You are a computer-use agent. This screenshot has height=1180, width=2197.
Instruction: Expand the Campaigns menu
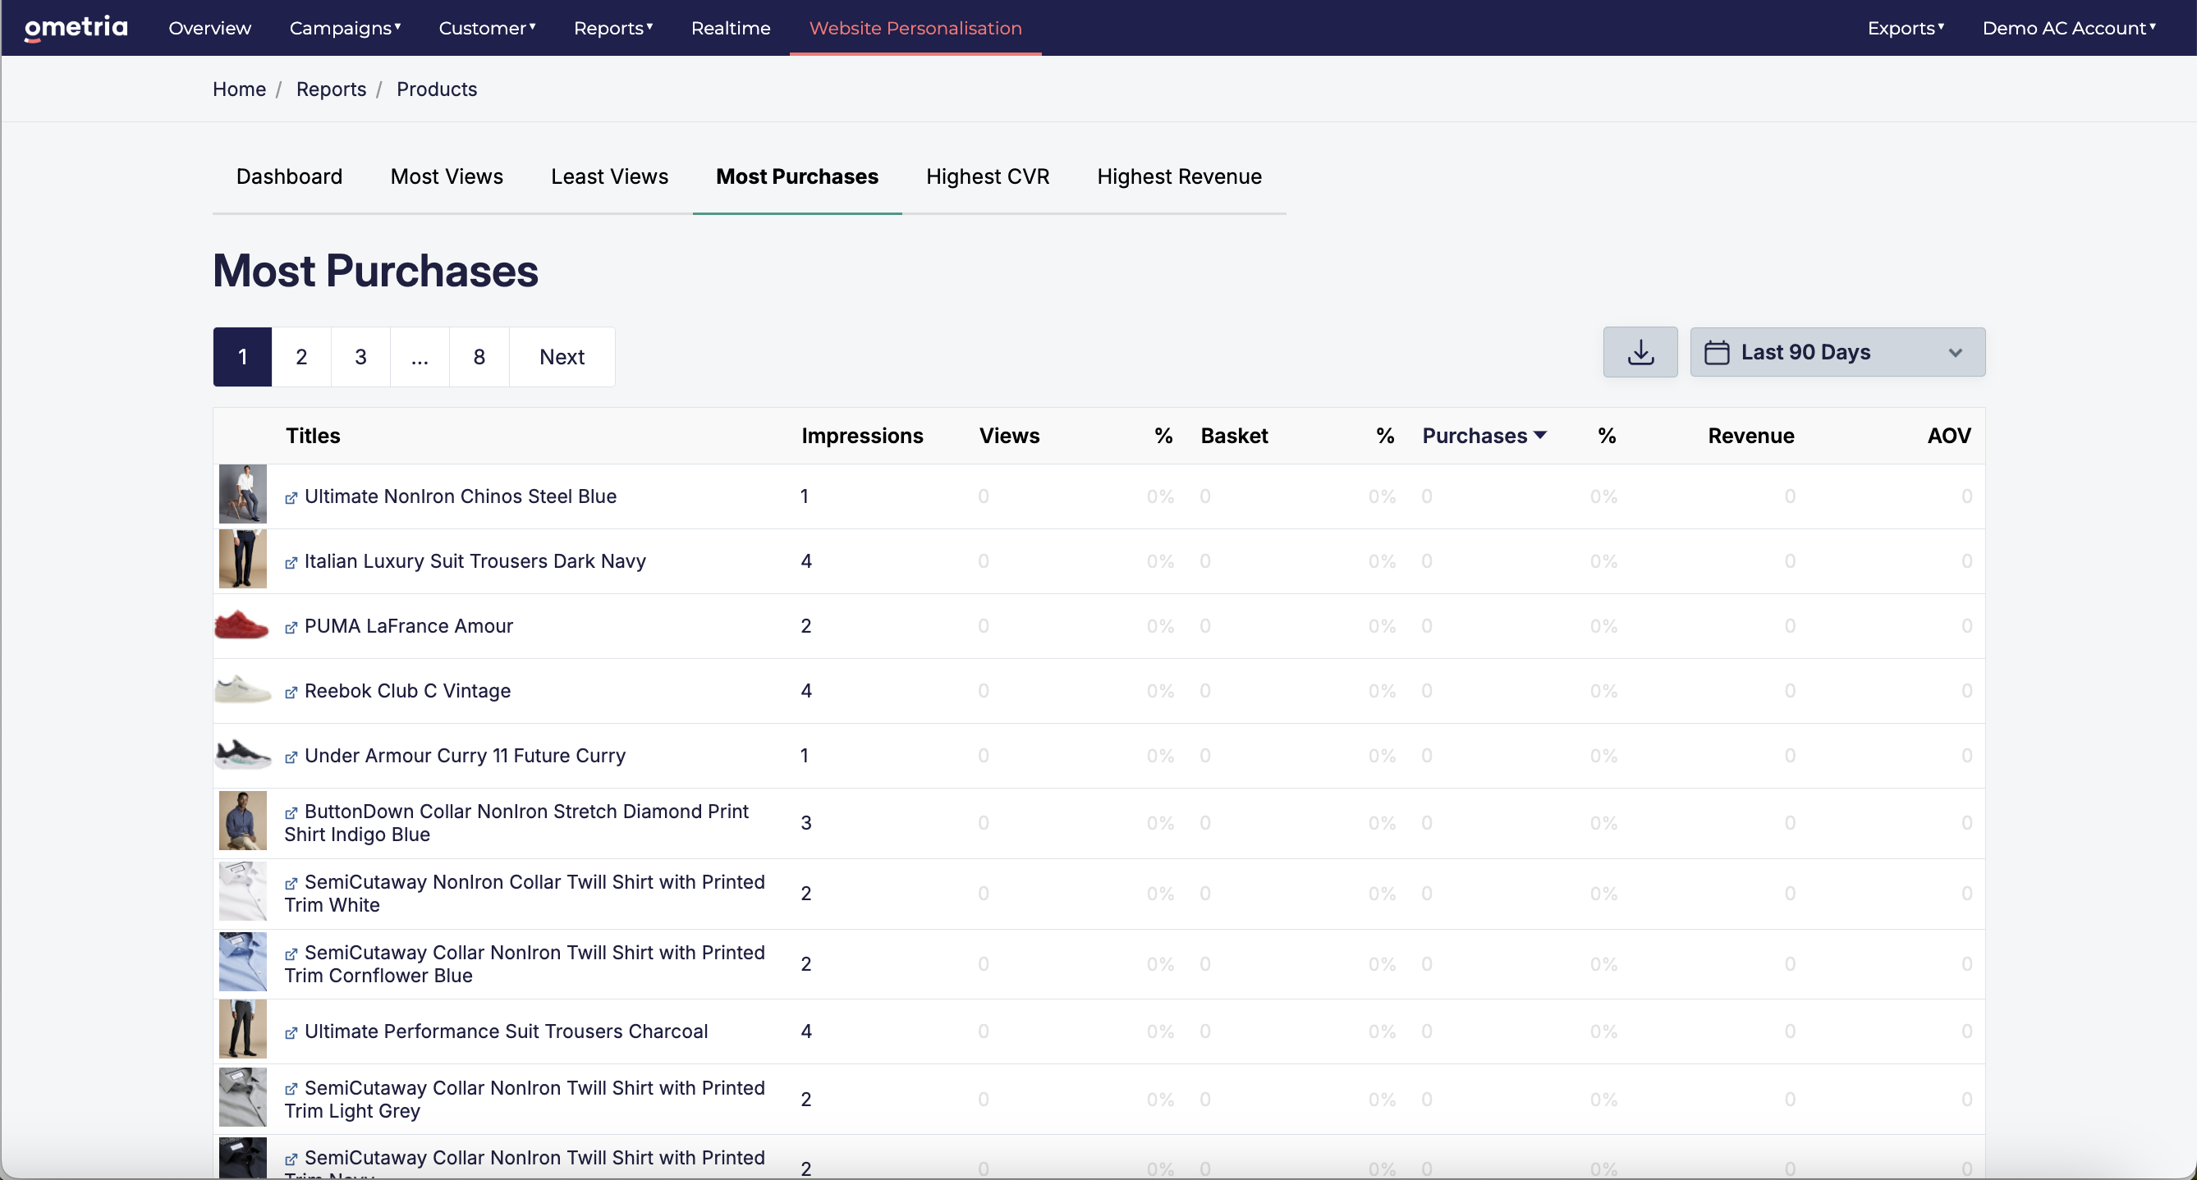point(345,28)
